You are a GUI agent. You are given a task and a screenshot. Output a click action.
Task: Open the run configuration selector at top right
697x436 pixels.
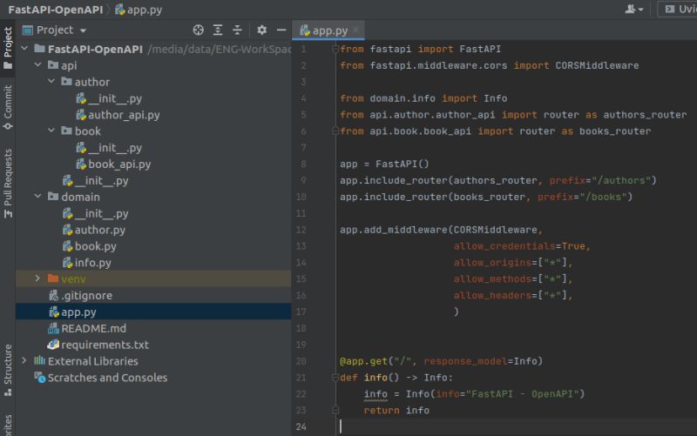679,10
